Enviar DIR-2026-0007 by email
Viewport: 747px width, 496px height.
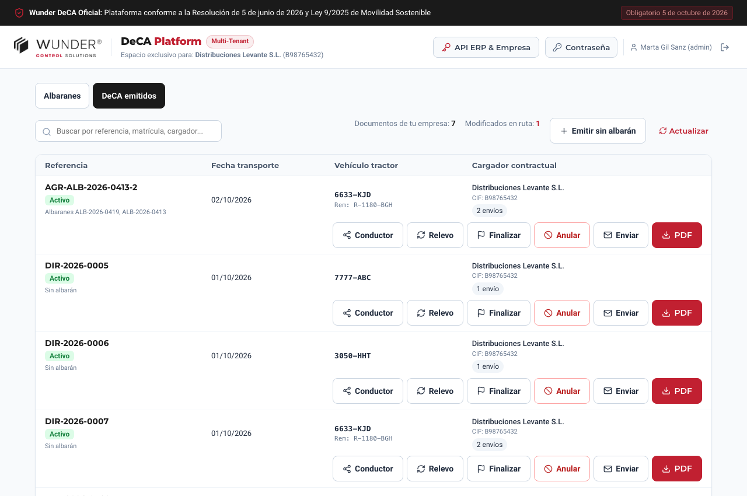point(621,469)
